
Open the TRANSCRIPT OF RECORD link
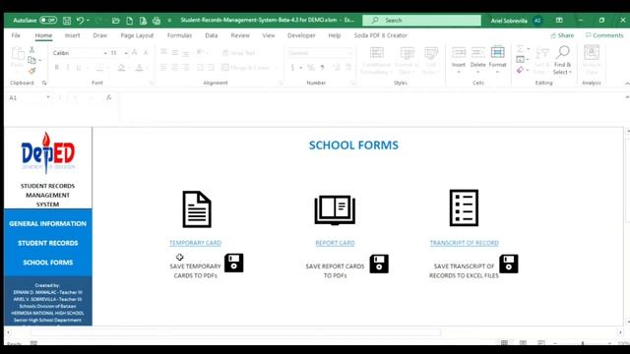pyautogui.click(x=464, y=243)
